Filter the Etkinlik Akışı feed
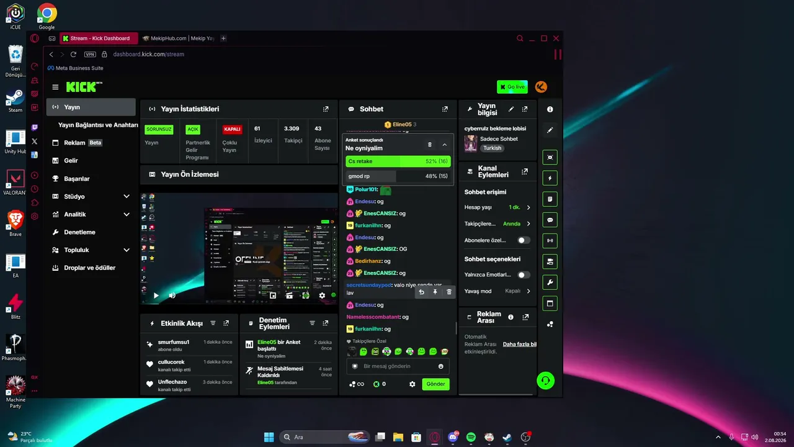This screenshot has height=447, width=794. [213, 323]
